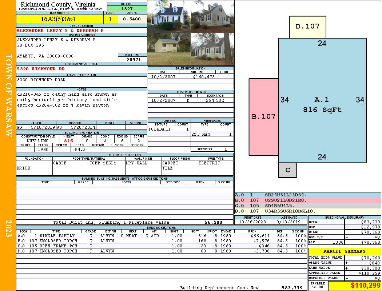Select the red taxable value $110,299
Image resolution: width=382 pixels, height=291 pixels.
[365, 285]
